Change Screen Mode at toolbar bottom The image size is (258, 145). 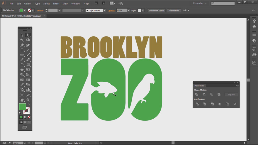[x=25, y=127]
